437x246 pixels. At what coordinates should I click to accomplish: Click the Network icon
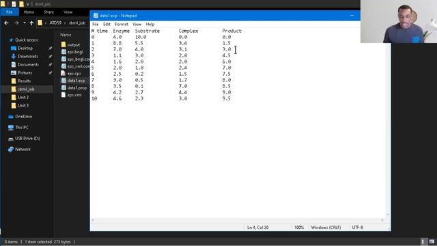click(11, 150)
